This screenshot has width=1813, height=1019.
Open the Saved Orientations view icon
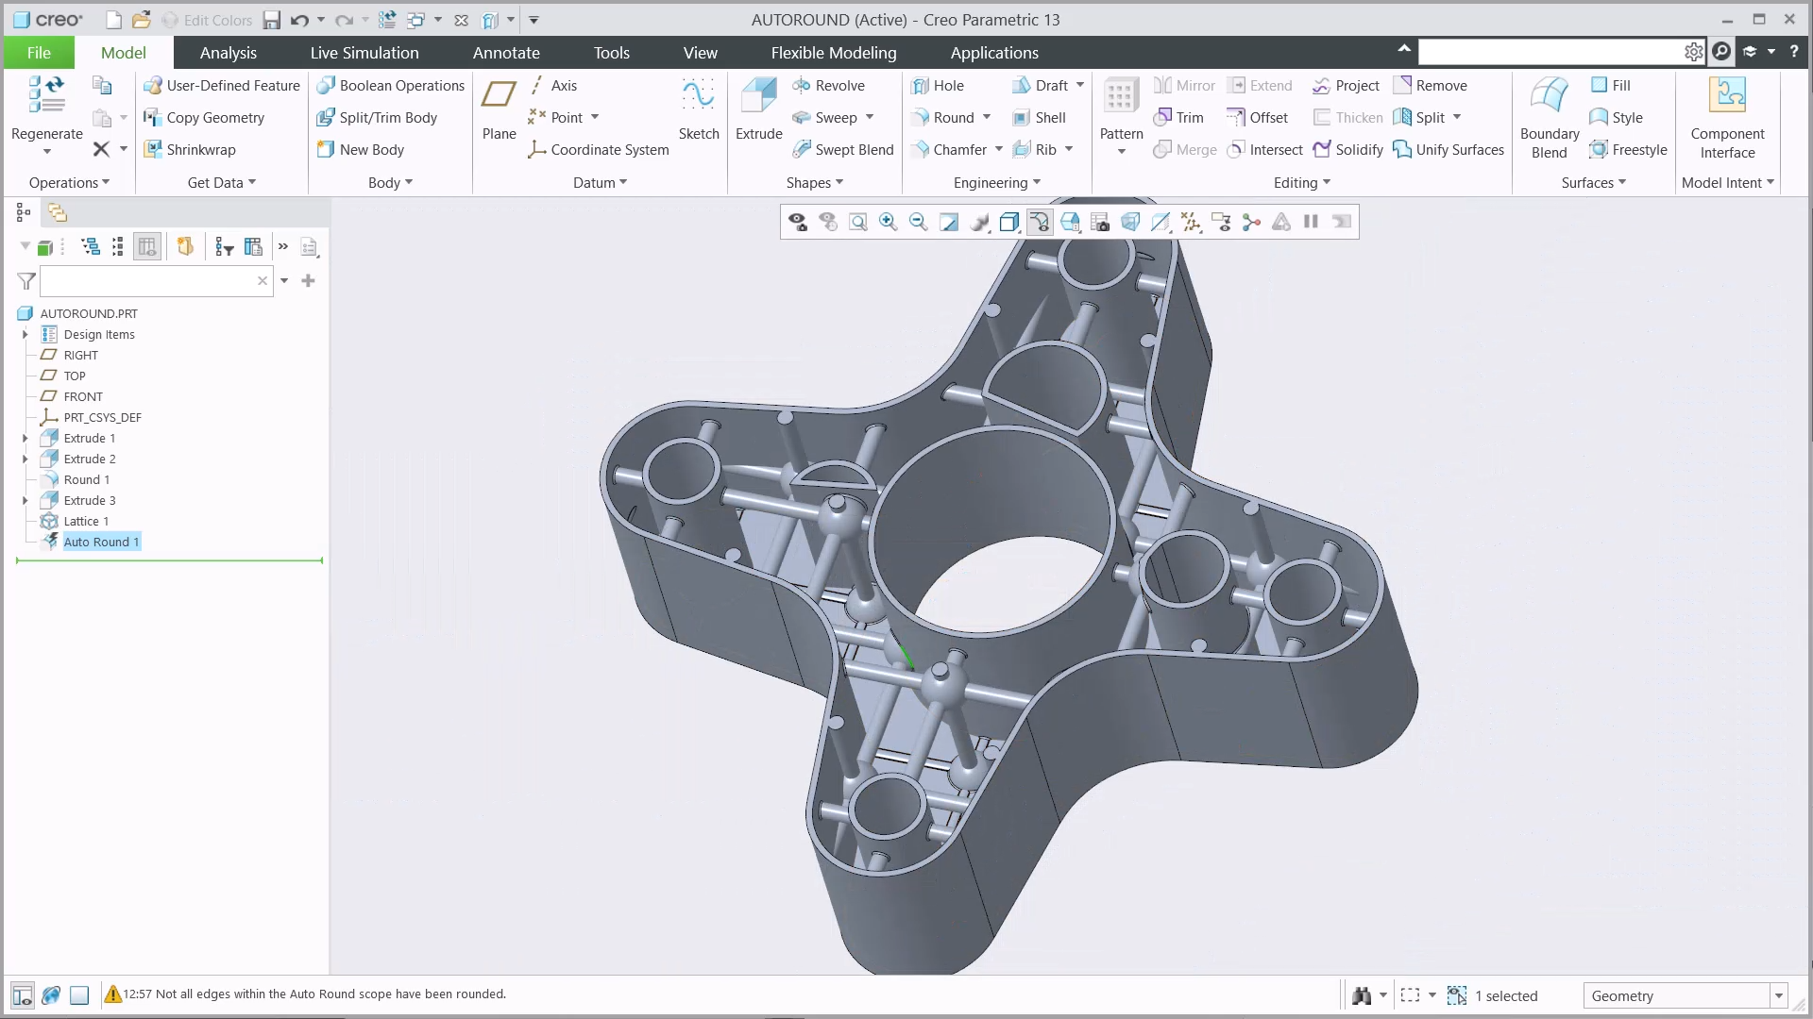click(x=1070, y=222)
